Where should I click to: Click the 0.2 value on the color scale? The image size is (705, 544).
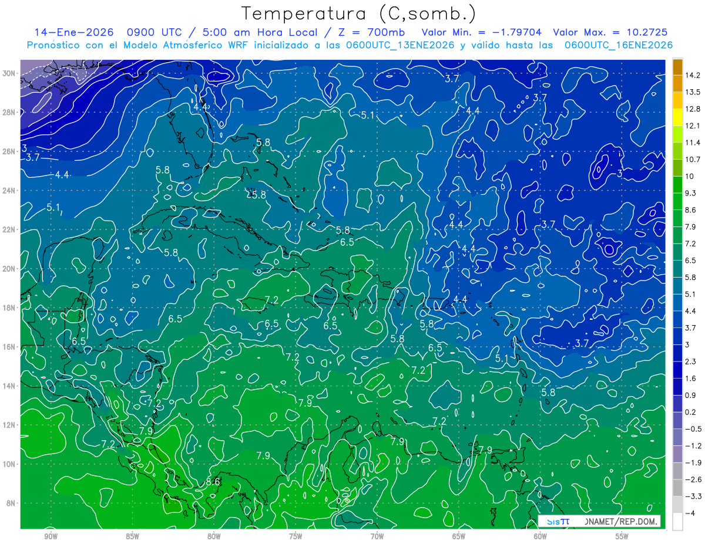coord(691,412)
